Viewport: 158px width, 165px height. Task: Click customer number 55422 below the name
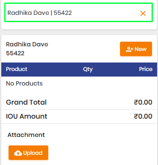tap(15, 53)
